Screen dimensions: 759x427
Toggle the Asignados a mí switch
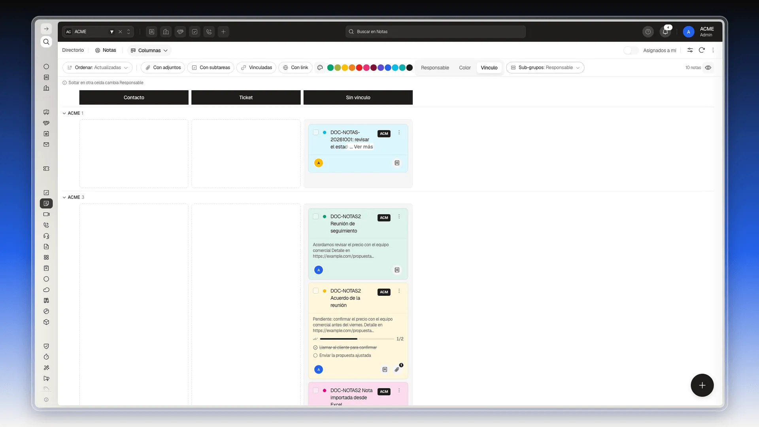(631, 50)
